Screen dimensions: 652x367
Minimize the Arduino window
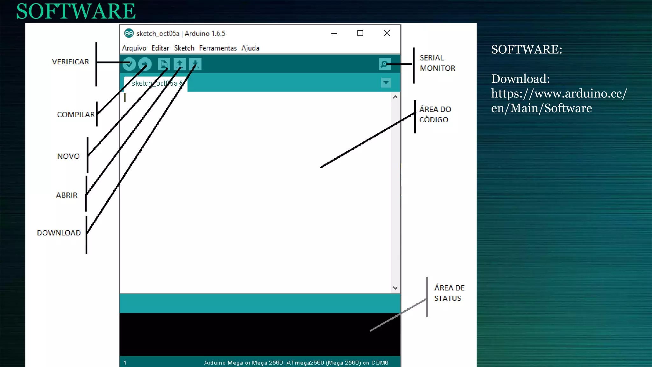(334, 33)
